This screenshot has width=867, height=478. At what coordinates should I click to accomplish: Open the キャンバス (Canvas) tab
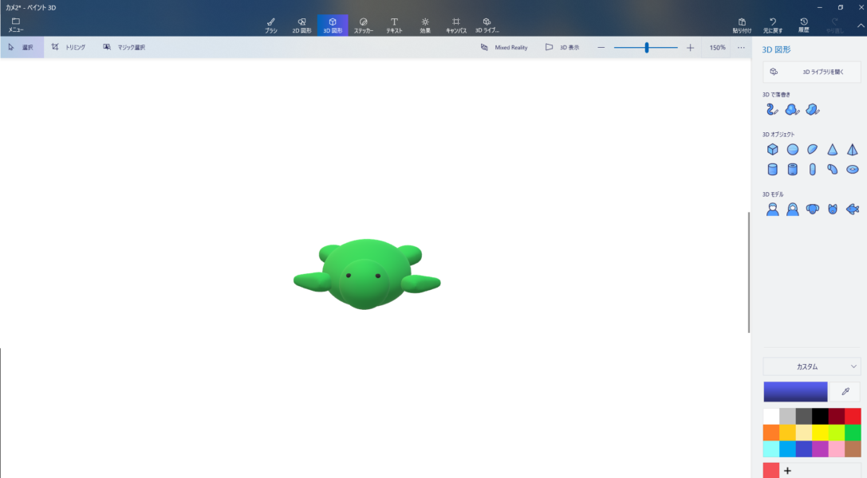pos(456,25)
